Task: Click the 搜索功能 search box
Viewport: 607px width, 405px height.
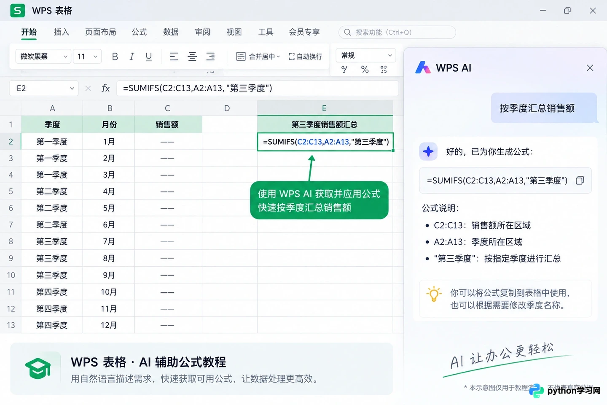Action: 397,32
